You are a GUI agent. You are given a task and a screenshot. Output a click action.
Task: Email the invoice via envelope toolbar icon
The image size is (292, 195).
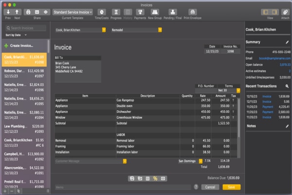pos(37,12)
